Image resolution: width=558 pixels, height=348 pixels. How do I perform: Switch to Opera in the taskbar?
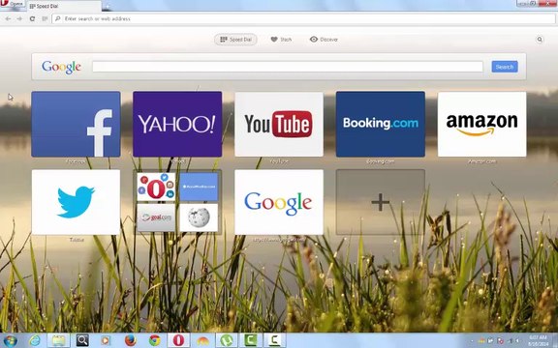tap(178, 340)
